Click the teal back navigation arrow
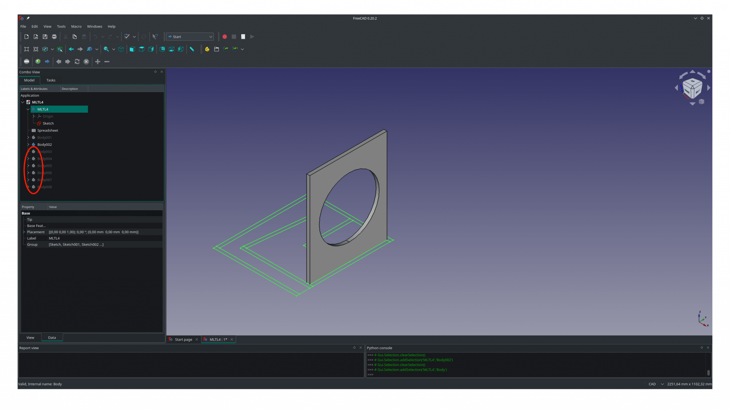This screenshot has height=410, width=730. 71,49
